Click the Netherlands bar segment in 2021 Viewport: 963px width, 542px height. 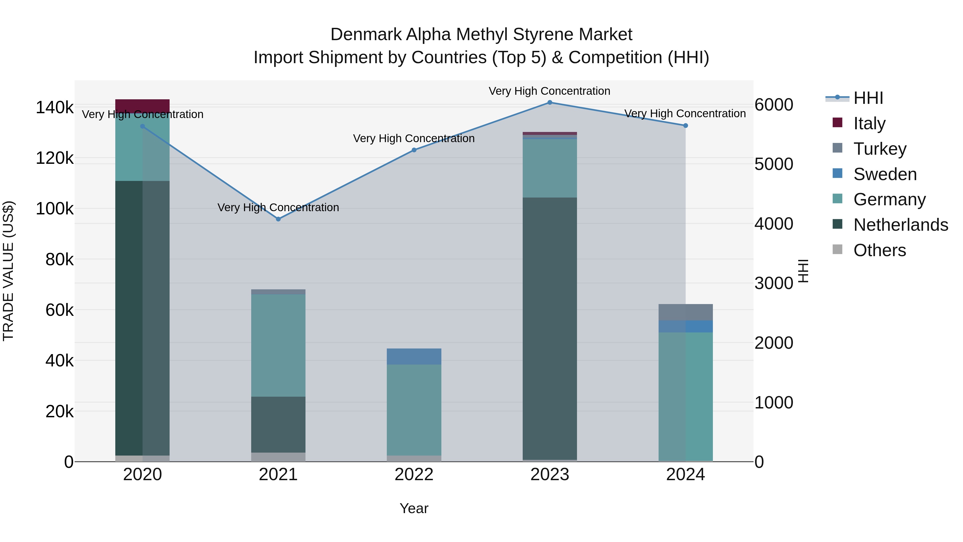[x=278, y=425]
